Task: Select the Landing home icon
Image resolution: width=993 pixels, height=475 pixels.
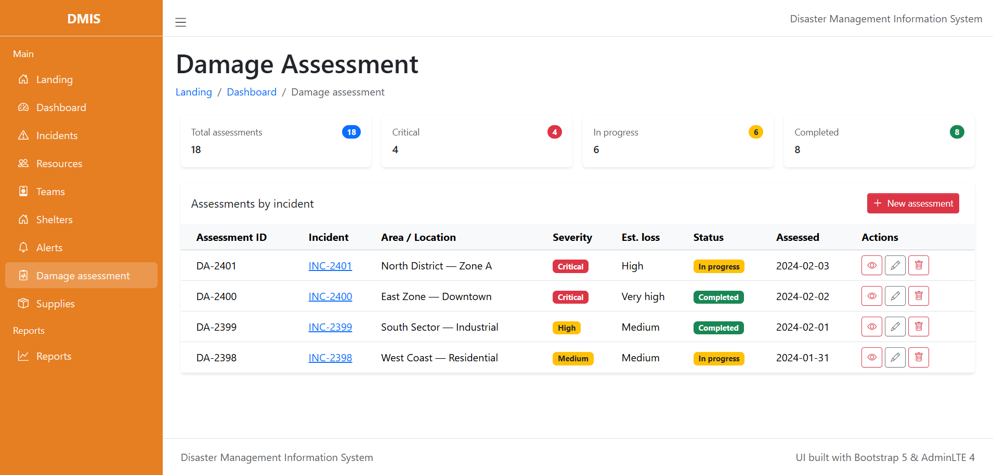Action: pos(24,79)
